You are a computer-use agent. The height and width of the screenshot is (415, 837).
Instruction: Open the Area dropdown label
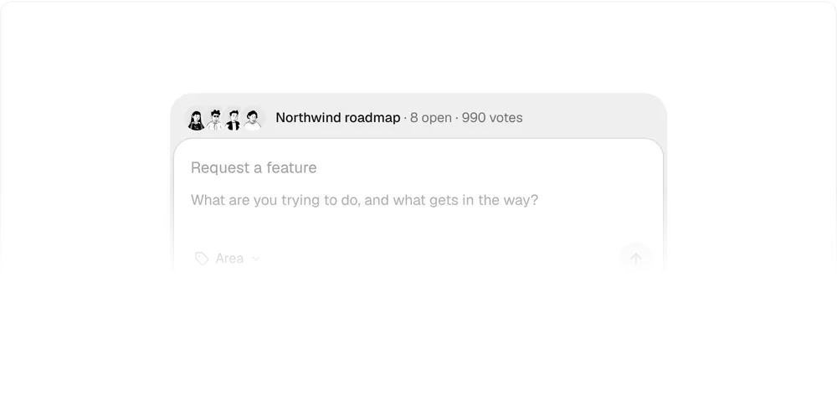229,259
